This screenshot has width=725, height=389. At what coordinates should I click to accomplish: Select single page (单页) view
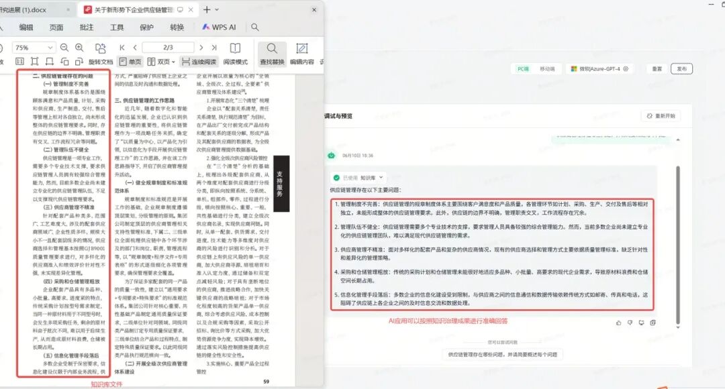pos(130,62)
